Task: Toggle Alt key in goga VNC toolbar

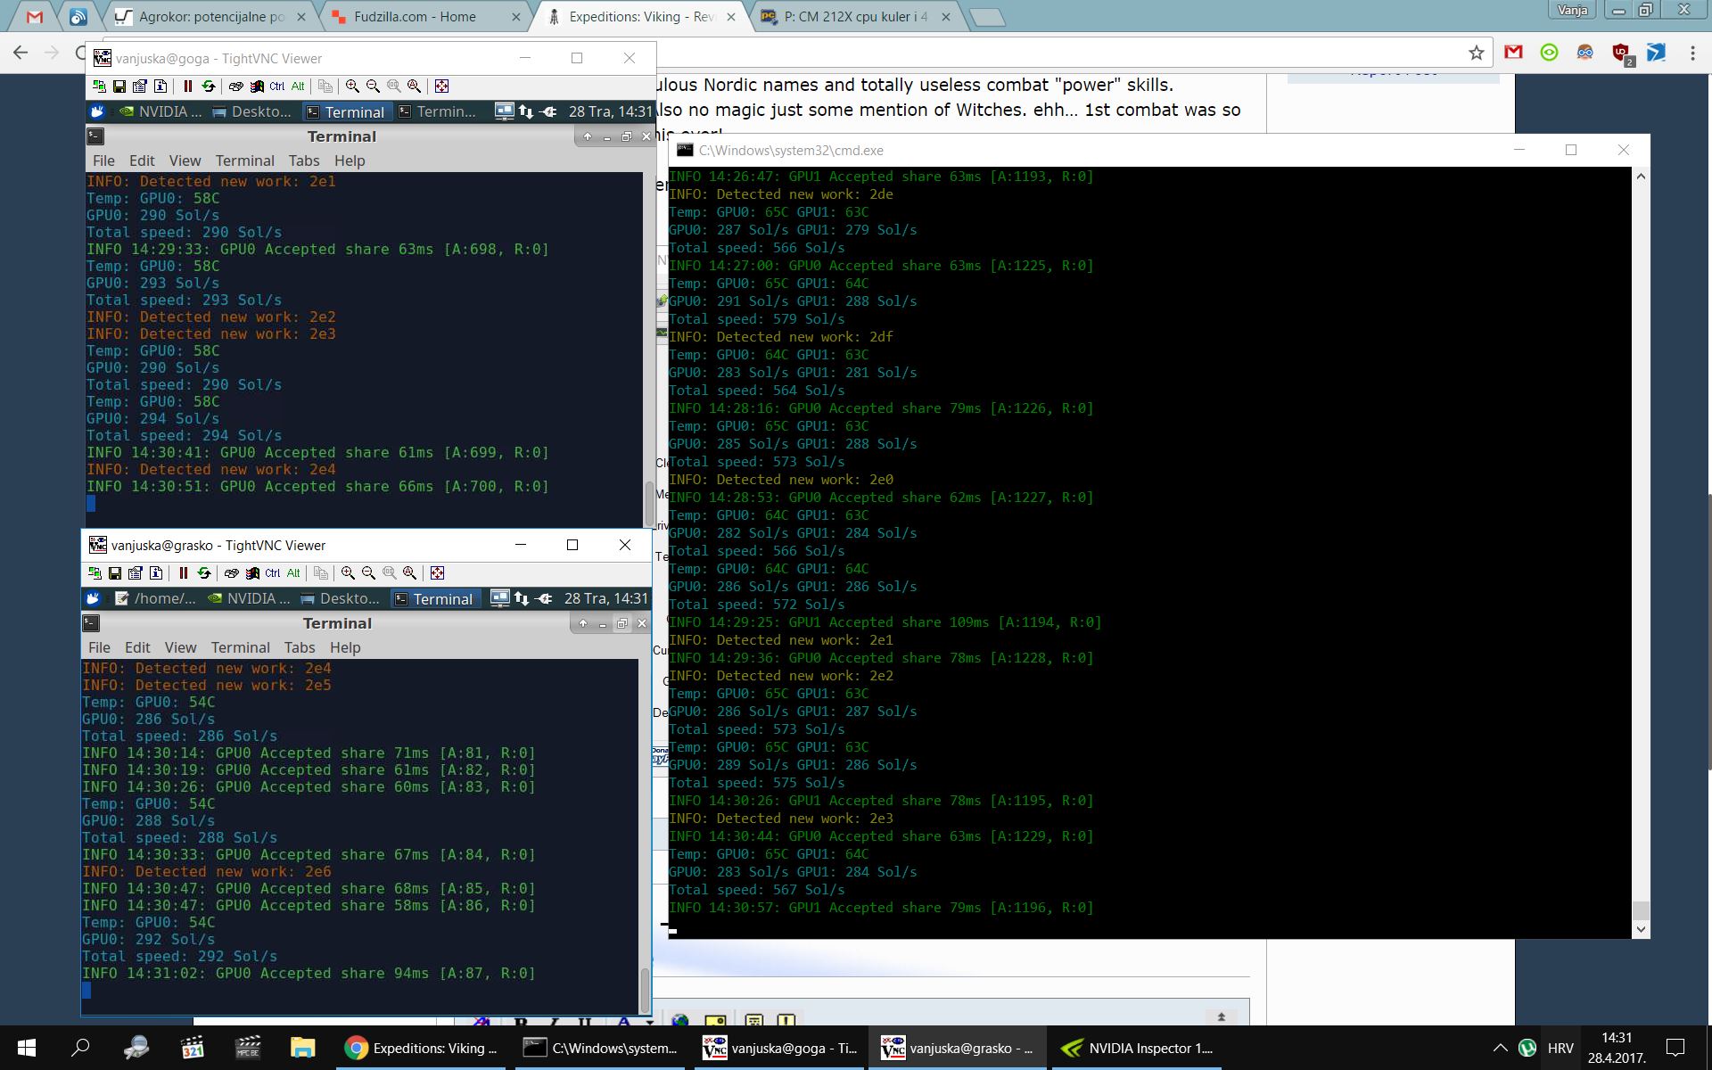Action: (x=298, y=86)
